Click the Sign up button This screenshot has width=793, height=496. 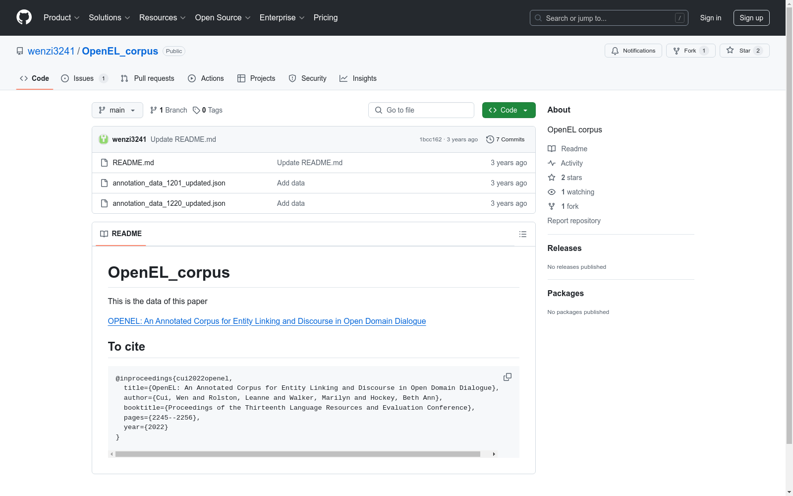tap(751, 18)
